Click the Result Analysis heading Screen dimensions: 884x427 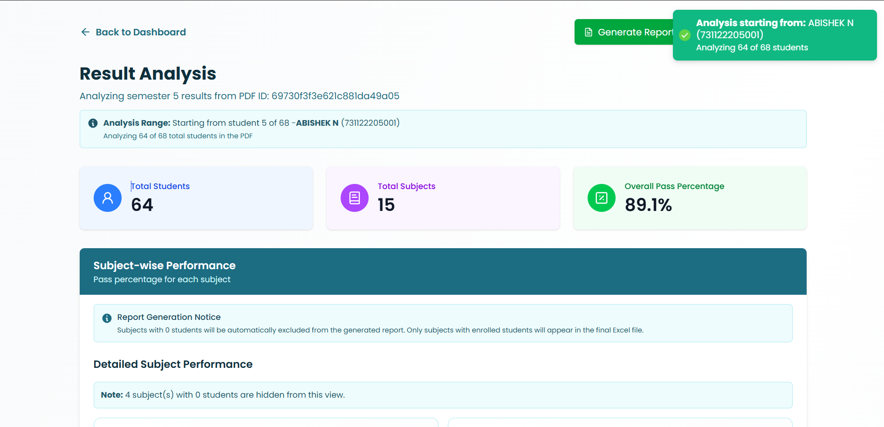point(148,74)
